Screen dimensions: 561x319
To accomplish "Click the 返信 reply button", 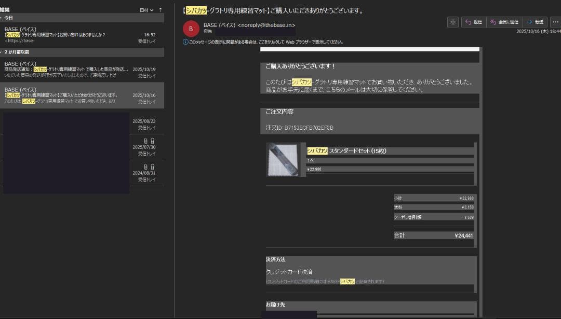I will pos(474,22).
